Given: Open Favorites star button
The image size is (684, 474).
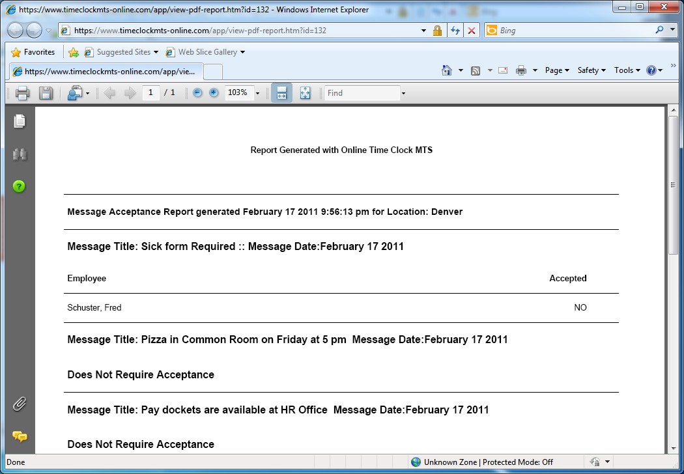Looking at the screenshot, I should coord(33,52).
